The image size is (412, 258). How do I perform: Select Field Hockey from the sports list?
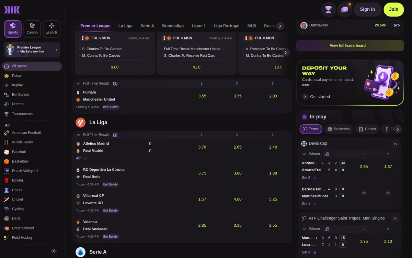(22, 238)
